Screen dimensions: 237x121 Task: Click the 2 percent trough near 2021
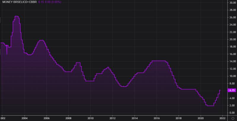click(210, 106)
